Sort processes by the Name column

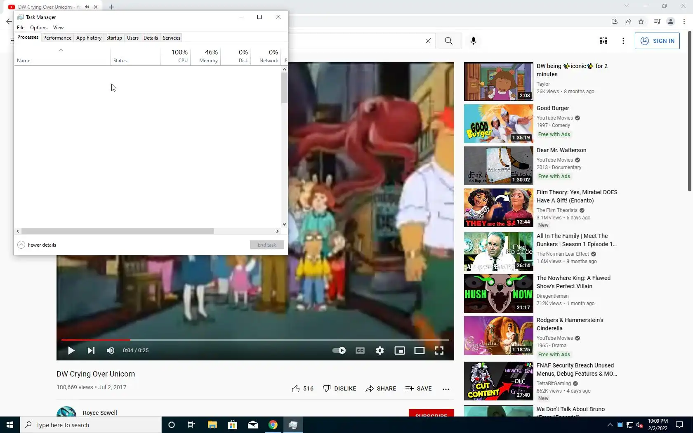[x=62, y=56]
